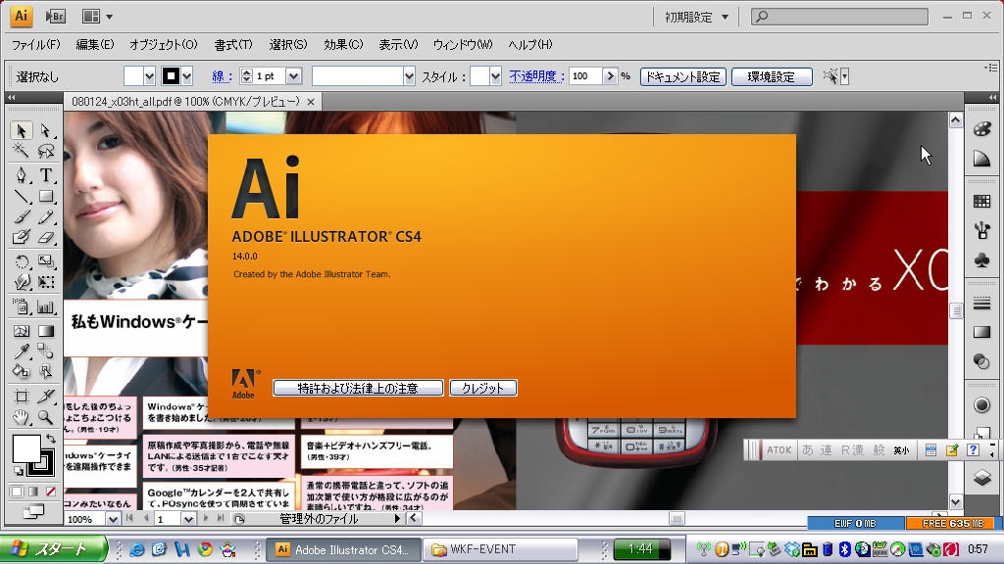Swap fill and stroke colors arrow
The width and height of the screenshot is (1004, 564).
tap(51, 439)
